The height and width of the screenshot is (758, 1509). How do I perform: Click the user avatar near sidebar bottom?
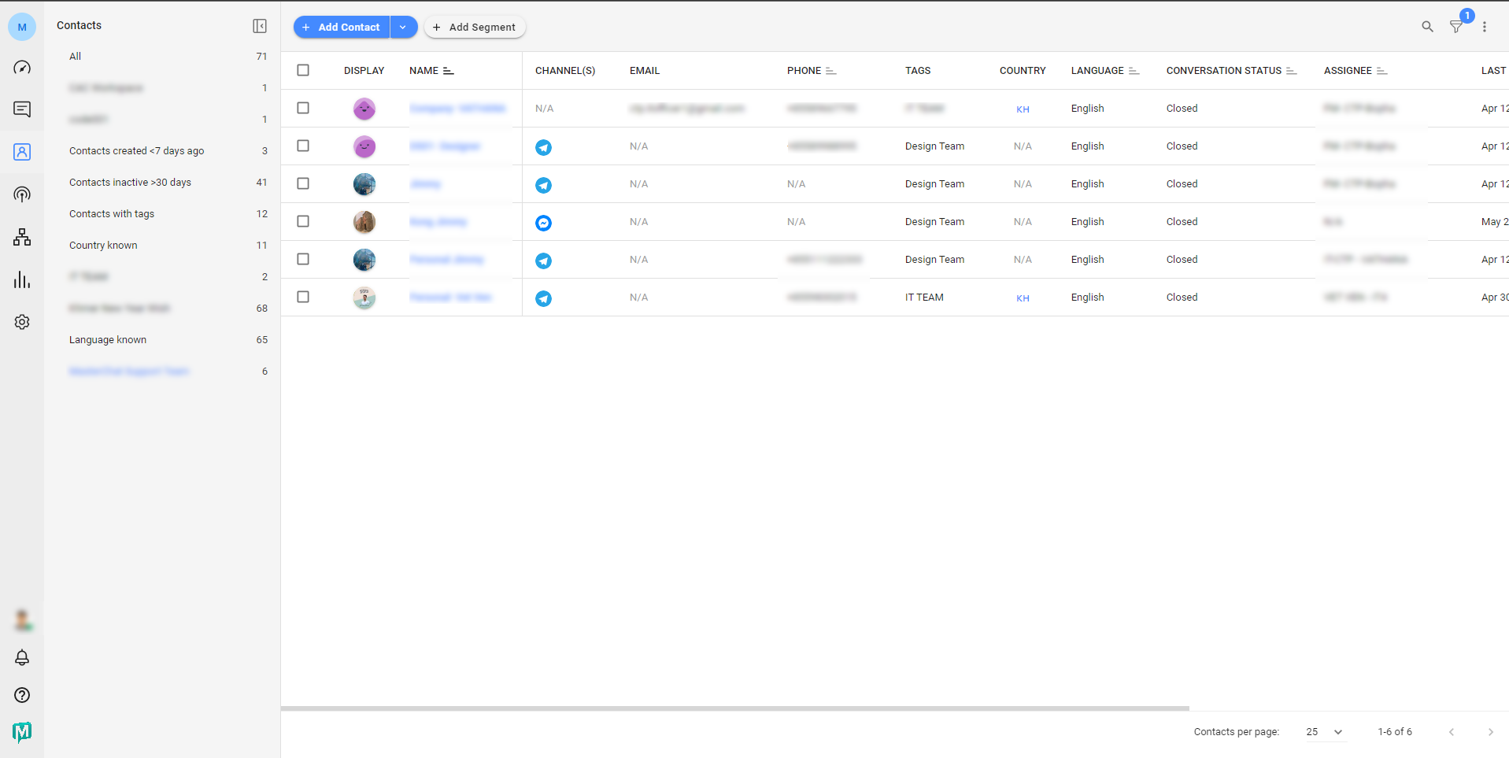(x=22, y=620)
